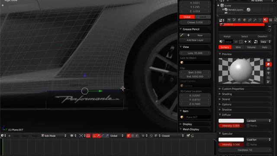Select the sky sphere preview type icon
This screenshot has height=156, width=277.
268,81
